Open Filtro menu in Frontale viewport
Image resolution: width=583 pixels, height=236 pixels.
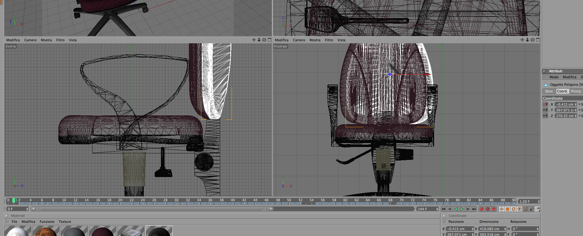pyautogui.click(x=329, y=40)
